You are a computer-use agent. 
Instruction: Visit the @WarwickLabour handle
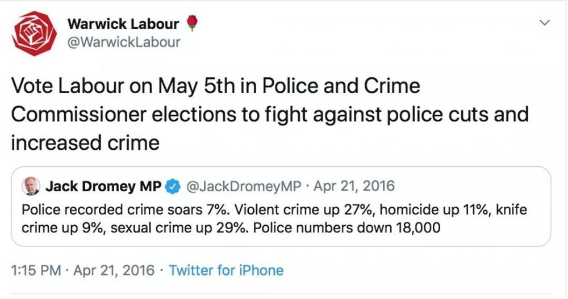124,42
